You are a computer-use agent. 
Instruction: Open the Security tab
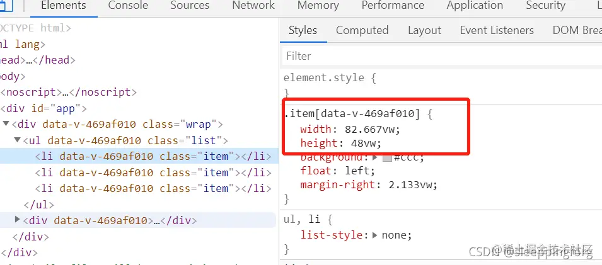545,6
